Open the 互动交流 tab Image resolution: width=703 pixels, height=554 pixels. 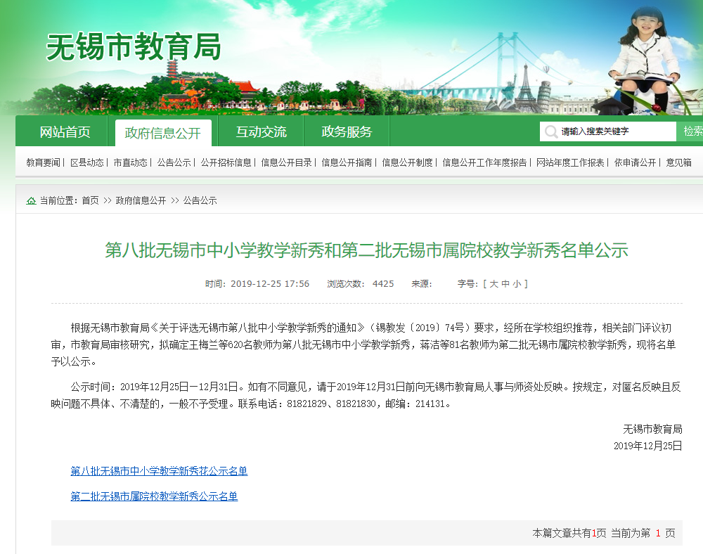(x=261, y=132)
